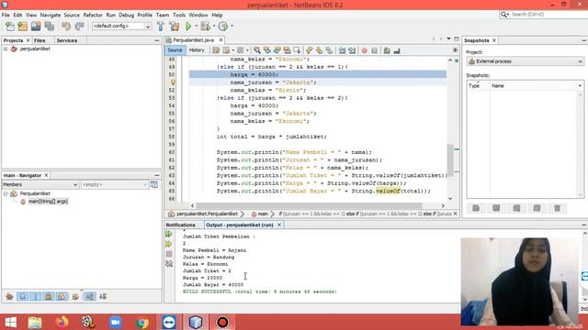The image size is (588, 330).
Task: Click the Stop Macro Recording icon
Action: 374,50
